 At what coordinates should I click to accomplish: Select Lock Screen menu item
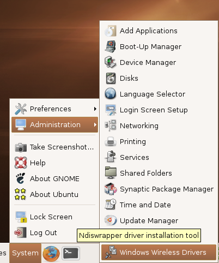tap(54, 217)
